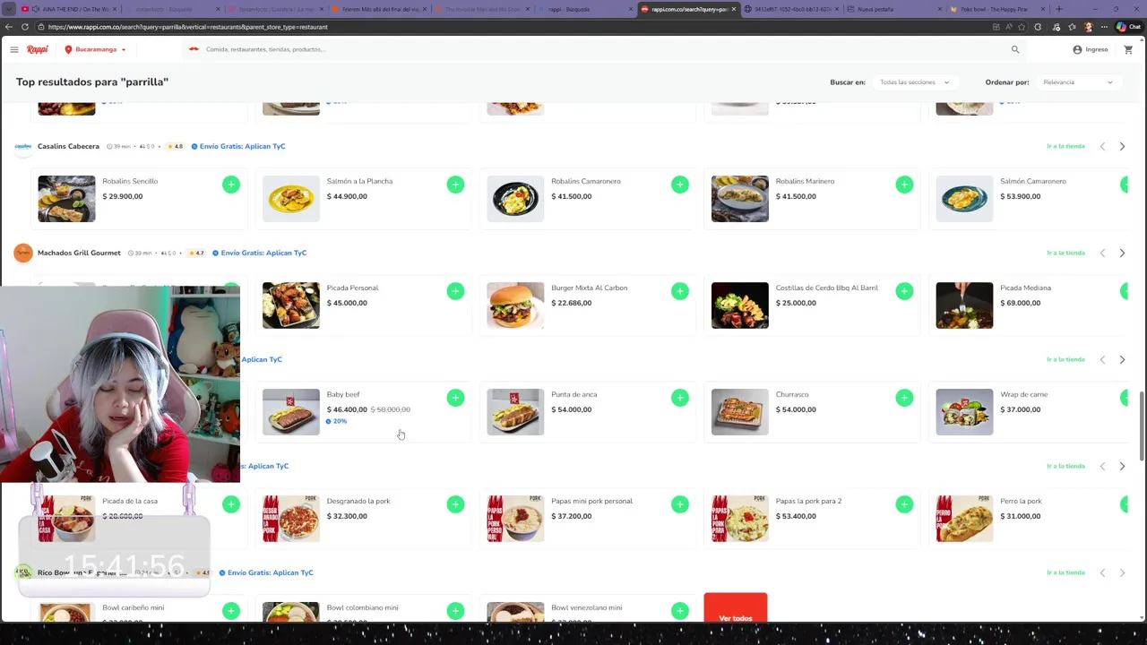Image resolution: width=1147 pixels, height=645 pixels.
Task: Click the Rappi logo
Action: [38, 49]
